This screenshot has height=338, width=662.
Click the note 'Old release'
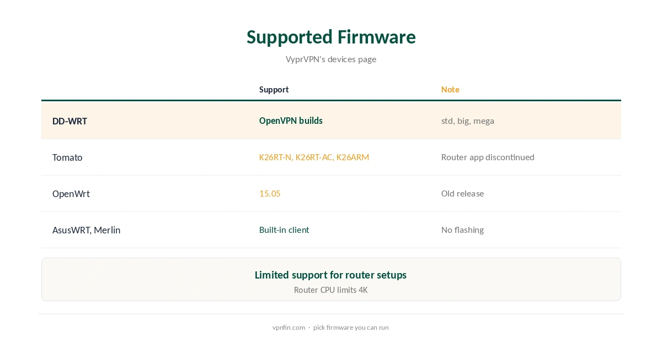(462, 193)
